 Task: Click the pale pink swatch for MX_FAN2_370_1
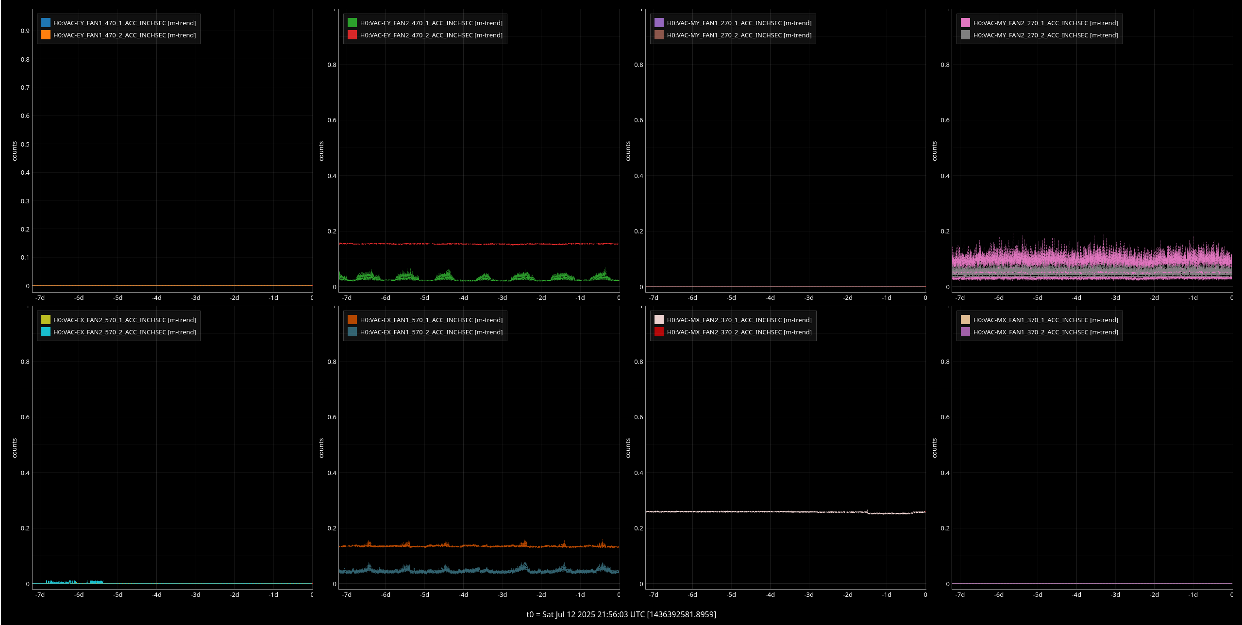[x=659, y=320]
